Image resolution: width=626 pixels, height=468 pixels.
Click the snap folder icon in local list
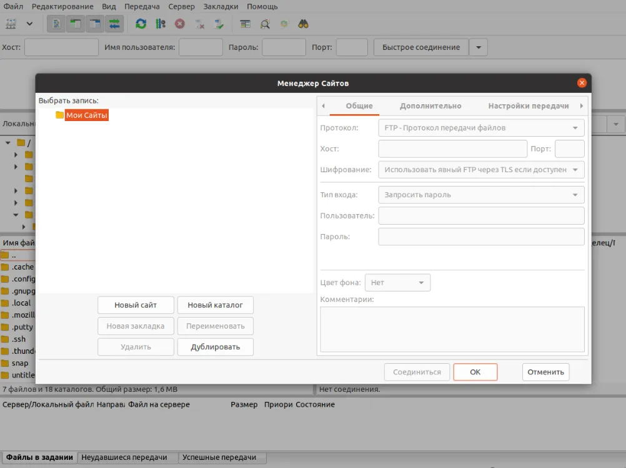(5, 363)
